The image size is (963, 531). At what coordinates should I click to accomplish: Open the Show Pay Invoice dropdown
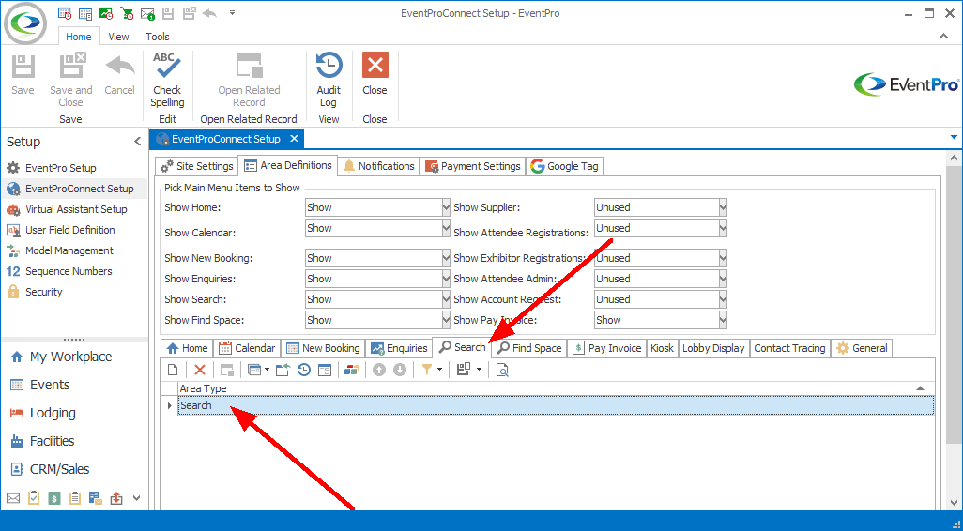coord(723,320)
